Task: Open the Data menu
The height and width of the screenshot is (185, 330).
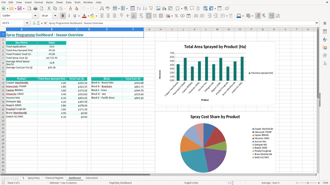Action: (x=68, y=2)
